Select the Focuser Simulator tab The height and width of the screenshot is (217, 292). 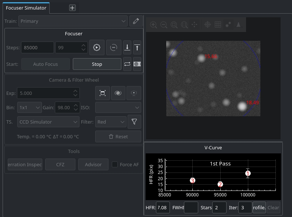(x=26, y=8)
